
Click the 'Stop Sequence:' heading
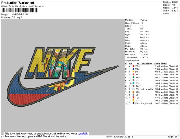click(x=133, y=61)
